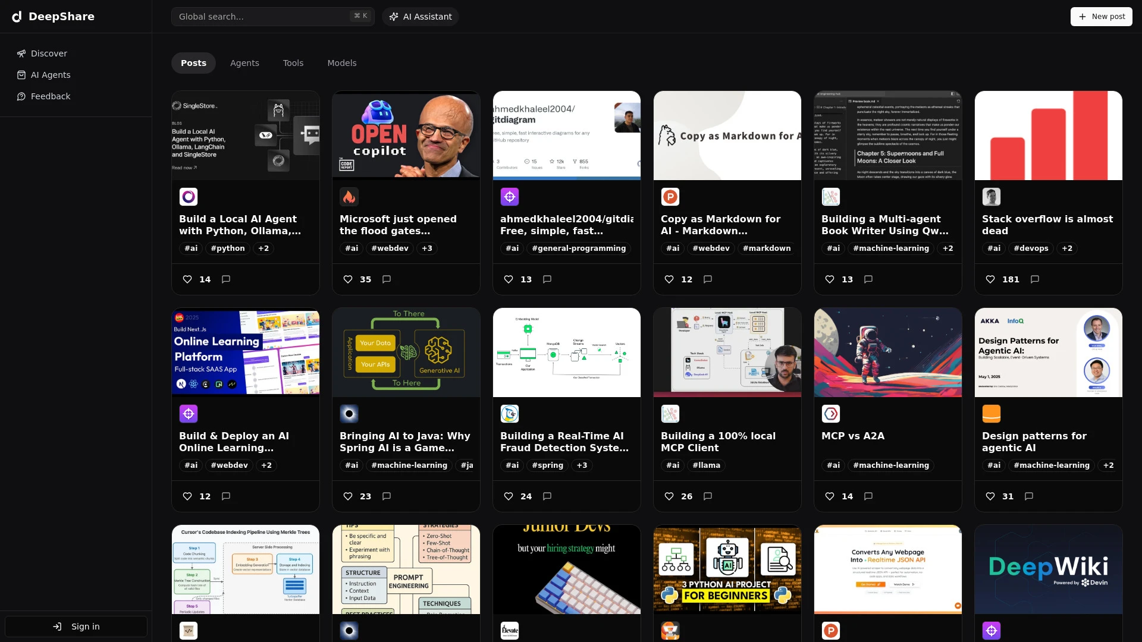Click the fire avatar icon on the Open Copilot post
Screen dimensions: 1142x642
(x=349, y=197)
